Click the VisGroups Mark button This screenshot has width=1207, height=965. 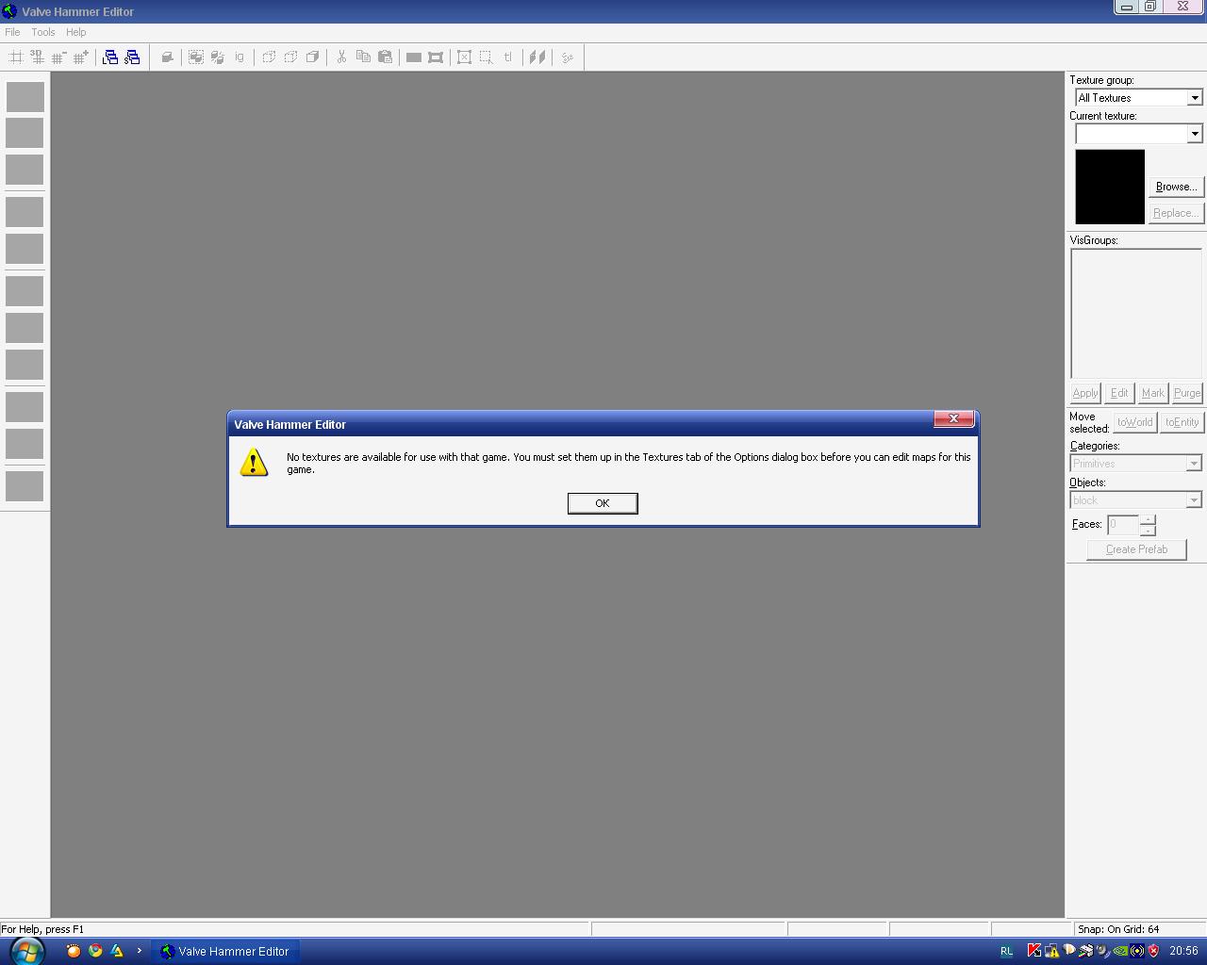(1153, 393)
